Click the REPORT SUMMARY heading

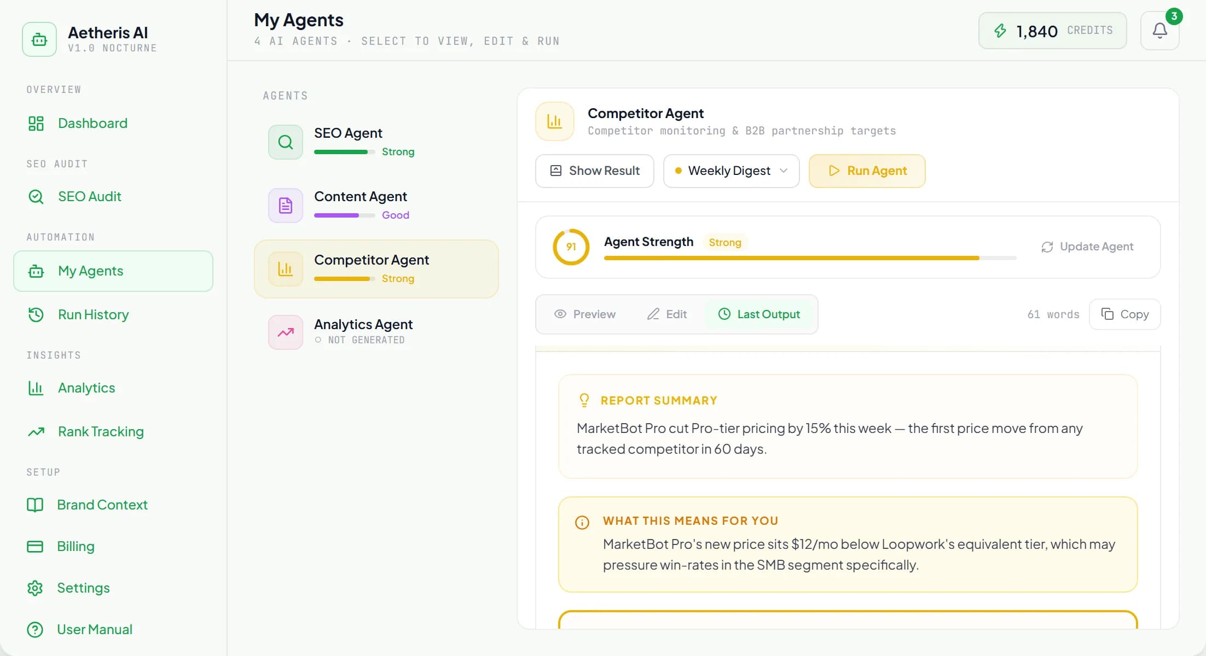click(659, 401)
